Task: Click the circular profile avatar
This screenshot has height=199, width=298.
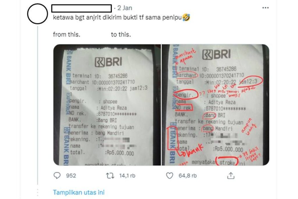Action: point(38,14)
